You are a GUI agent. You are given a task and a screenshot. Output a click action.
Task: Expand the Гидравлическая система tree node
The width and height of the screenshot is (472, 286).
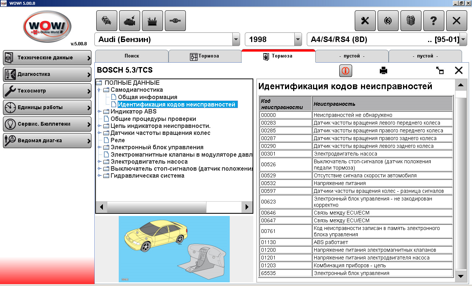99,176
